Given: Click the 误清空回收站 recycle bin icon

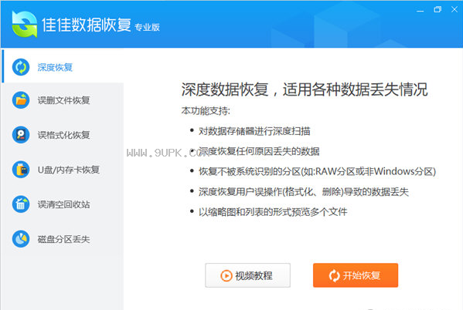Looking at the screenshot, I should (x=21, y=204).
